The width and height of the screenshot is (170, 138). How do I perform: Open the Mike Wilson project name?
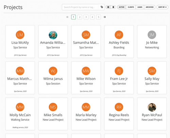[86, 79]
